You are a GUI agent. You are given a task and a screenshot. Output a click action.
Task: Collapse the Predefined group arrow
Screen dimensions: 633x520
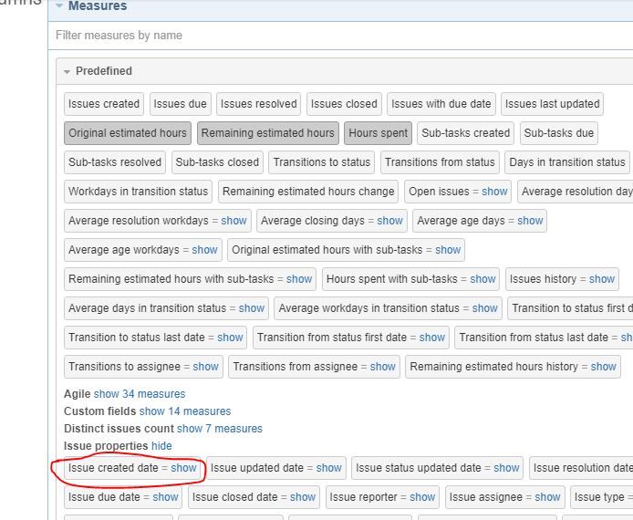click(x=67, y=71)
